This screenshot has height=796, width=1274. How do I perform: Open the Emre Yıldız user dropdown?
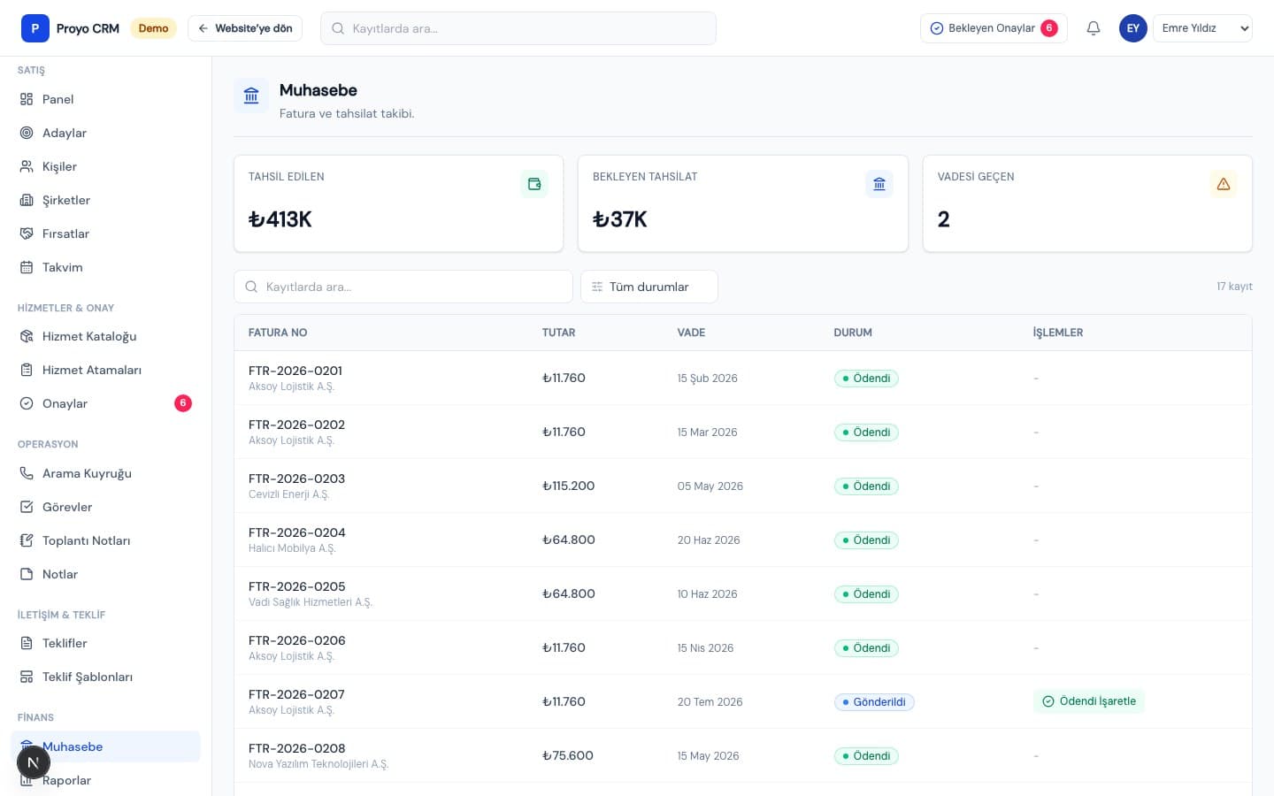pos(1202,28)
